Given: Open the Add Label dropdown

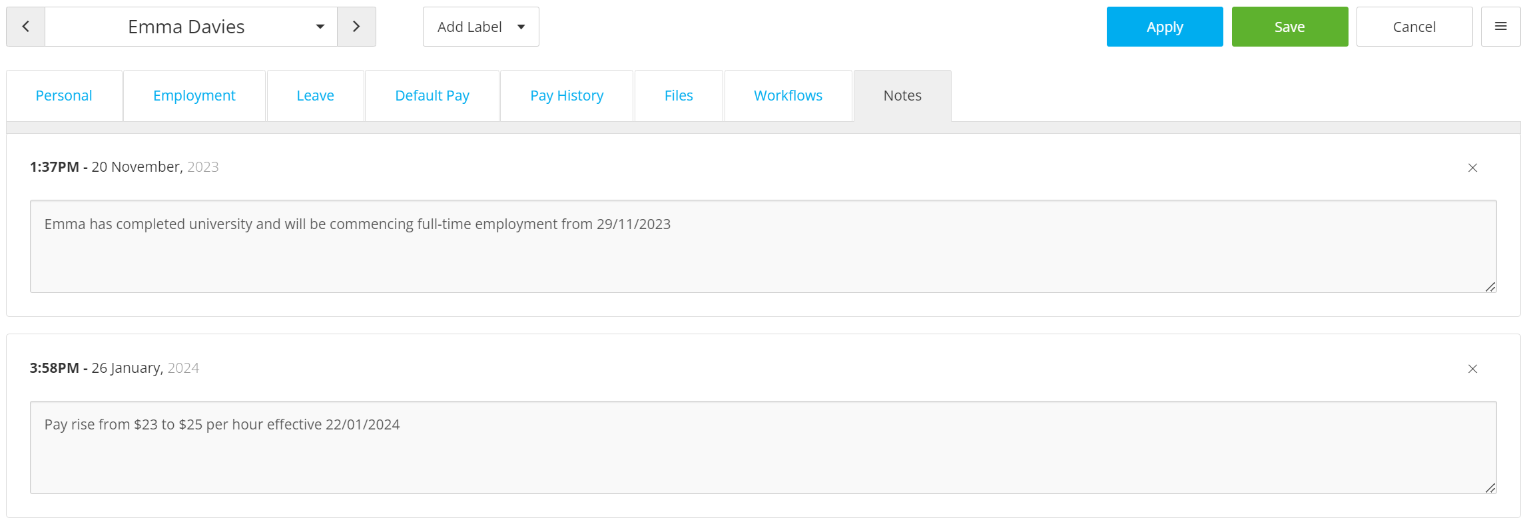Looking at the screenshot, I should click(481, 27).
